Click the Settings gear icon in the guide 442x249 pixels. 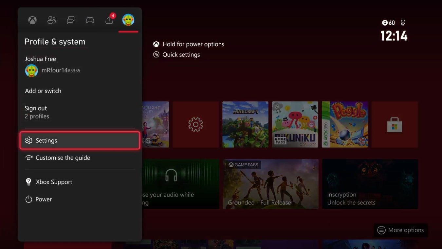point(29,140)
